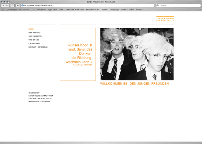Click the Safari forward arrow button

7,6
